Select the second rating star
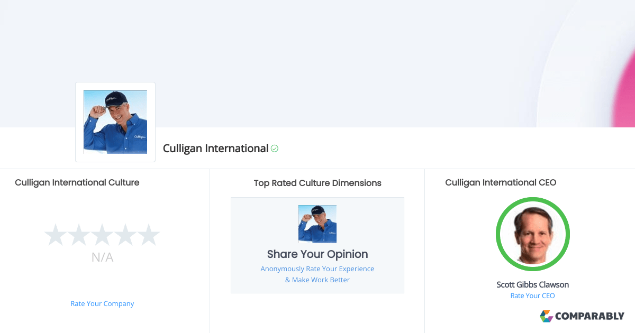The height and width of the screenshot is (333, 635). (79, 234)
